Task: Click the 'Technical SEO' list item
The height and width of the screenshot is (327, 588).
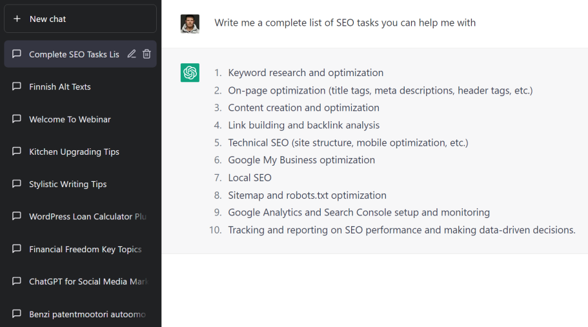Action: click(x=348, y=143)
